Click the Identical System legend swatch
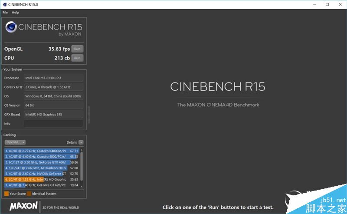Viewport: 347px width, 214px height. 29,194
